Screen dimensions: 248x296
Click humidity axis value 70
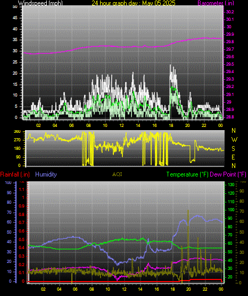[9, 213]
